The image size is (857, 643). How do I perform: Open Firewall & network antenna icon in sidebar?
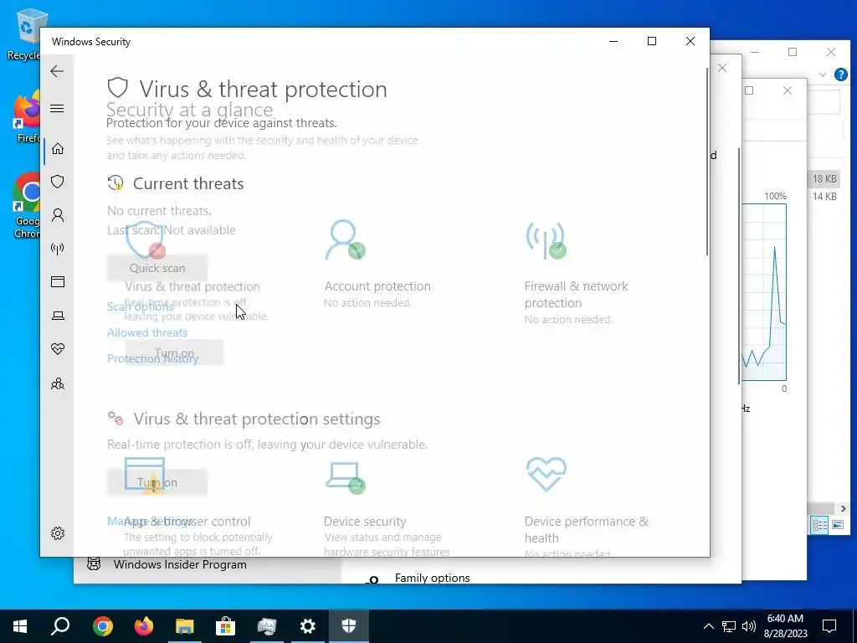(x=58, y=249)
